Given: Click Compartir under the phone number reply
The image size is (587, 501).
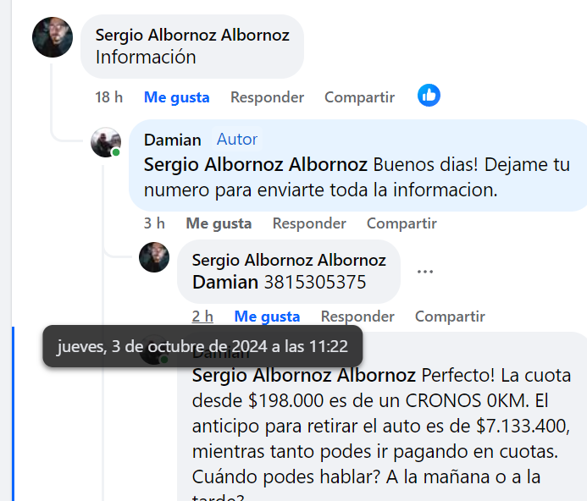Looking at the screenshot, I should tap(450, 317).
